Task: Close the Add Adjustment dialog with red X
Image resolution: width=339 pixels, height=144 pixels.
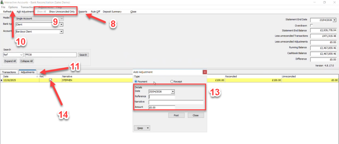Action: (x=205, y=72)
